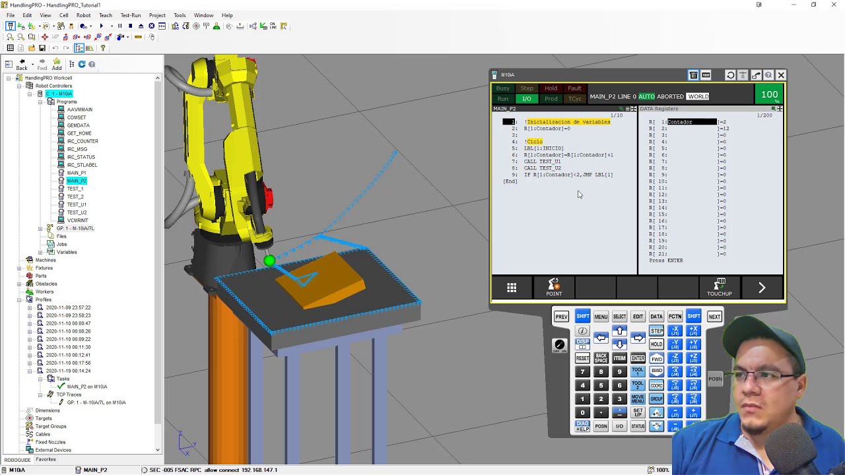Click the Zoom In magnifier icon
The width and height of the screenshot is (845, 475).
click(x=10, y=37)
